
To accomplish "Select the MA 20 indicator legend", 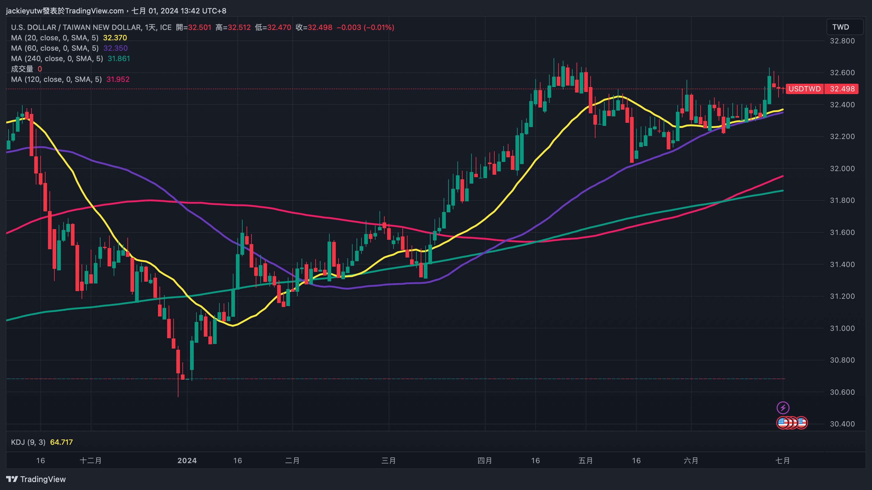I will (54, 38).
